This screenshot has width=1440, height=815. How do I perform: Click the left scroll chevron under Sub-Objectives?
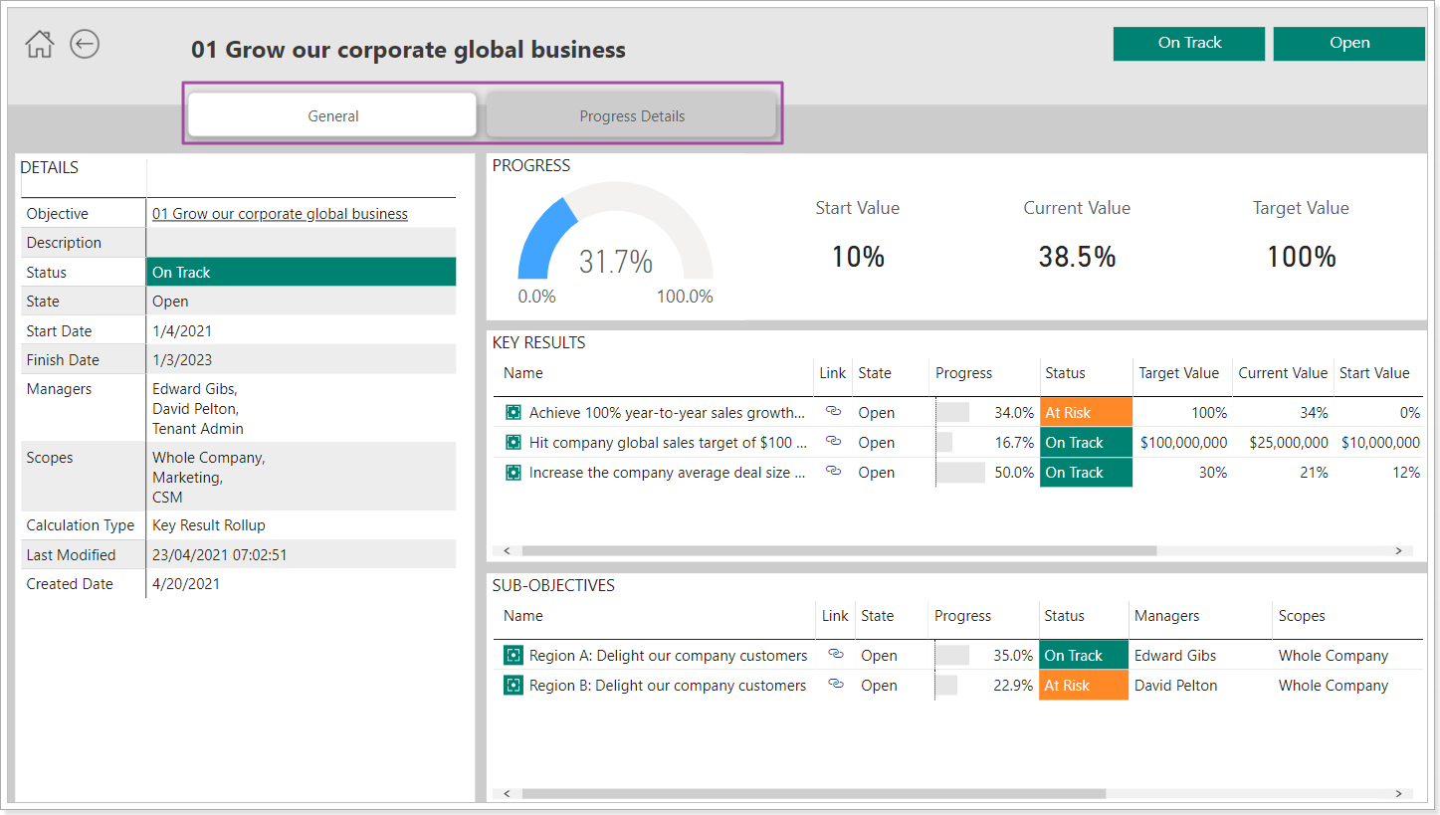click(507, 793)
